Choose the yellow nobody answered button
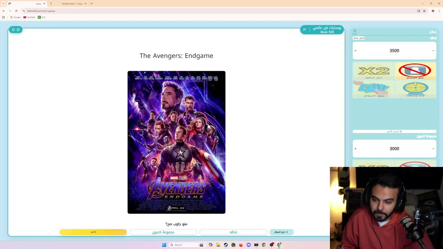The image size is (443, 249). 93,232
